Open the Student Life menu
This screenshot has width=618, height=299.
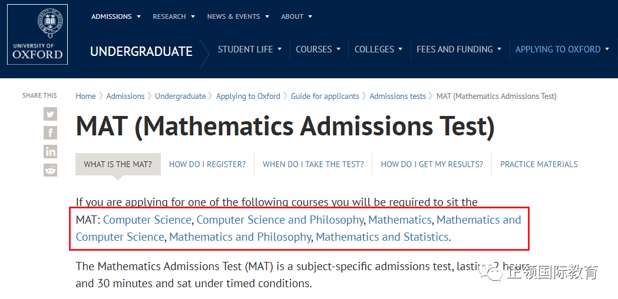click(250, 49)
